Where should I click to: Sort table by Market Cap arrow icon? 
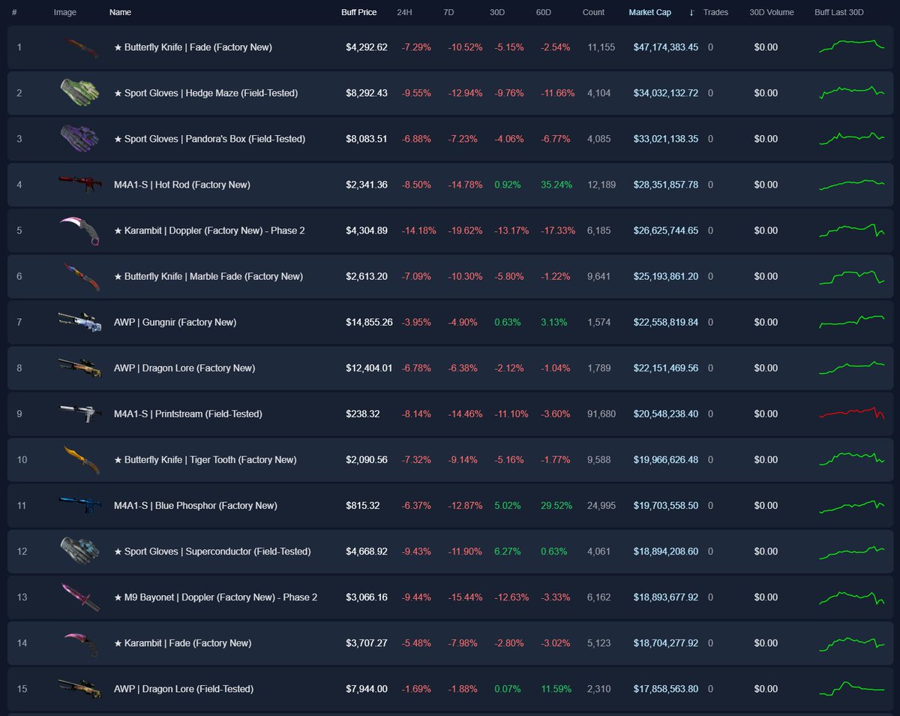[x=691, y=13]
